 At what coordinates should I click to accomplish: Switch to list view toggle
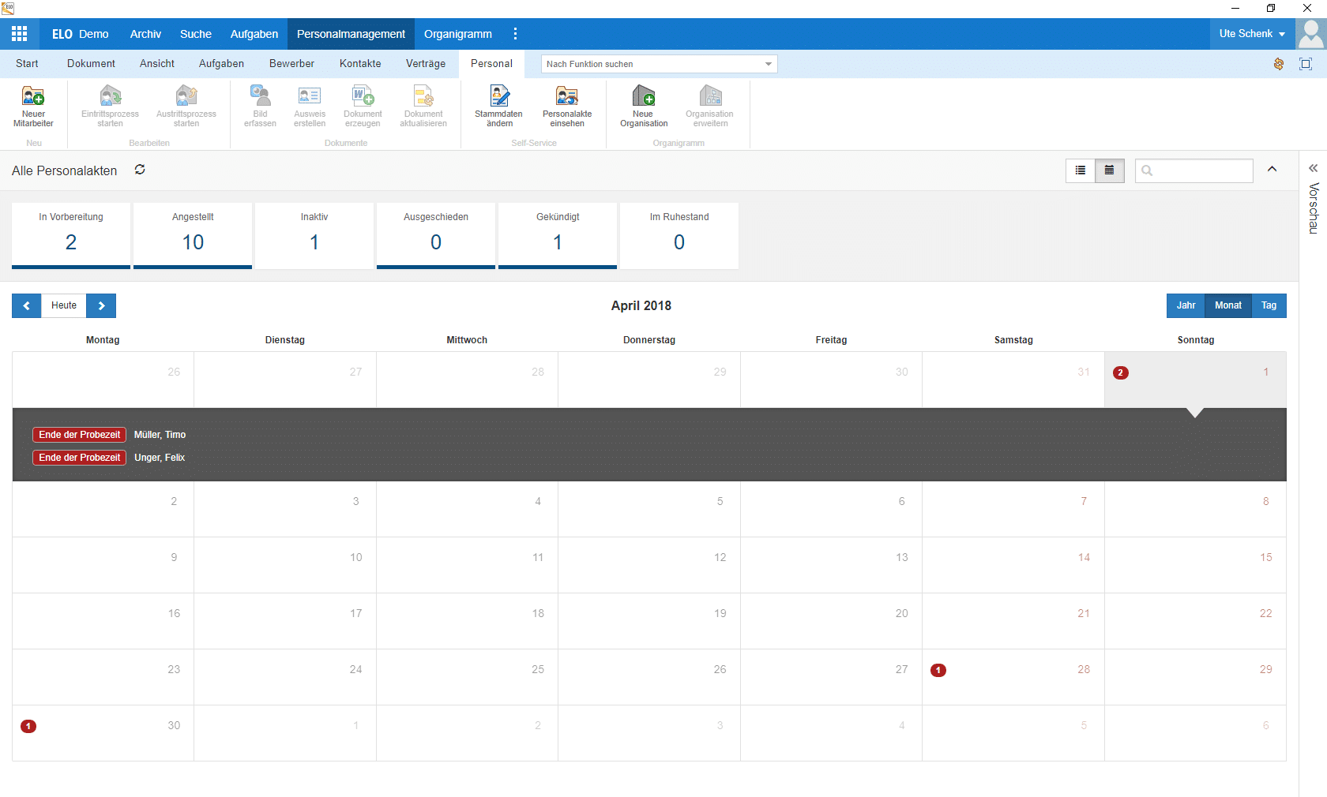coord(1081,170)
